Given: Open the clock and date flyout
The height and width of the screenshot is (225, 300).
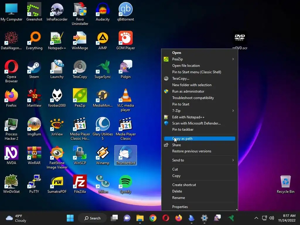Looking at the screenshot, I should 287,218.
